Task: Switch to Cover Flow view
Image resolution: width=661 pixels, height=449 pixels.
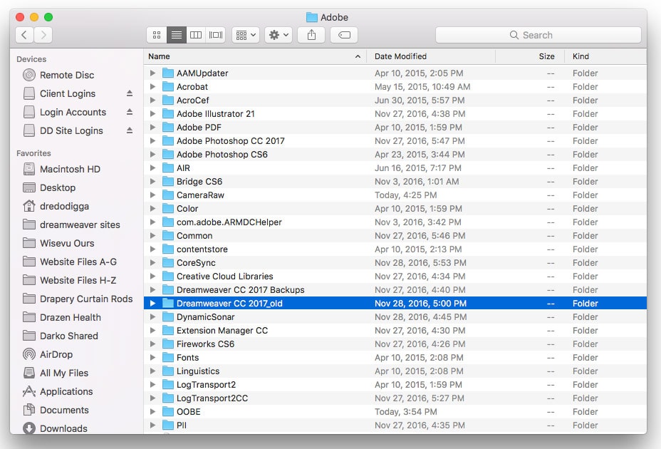Action: [215, 35]
